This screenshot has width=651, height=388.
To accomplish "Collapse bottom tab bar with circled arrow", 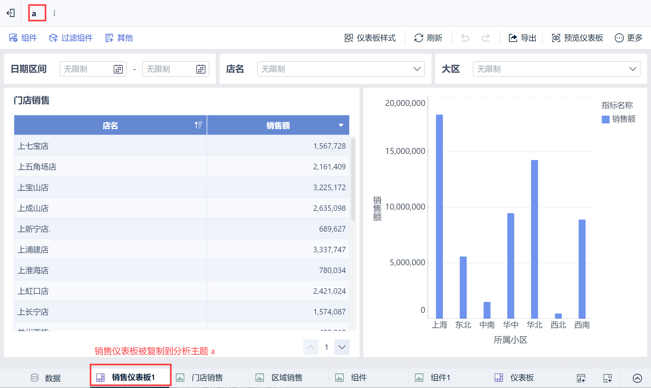I will [x=637, y=378].
